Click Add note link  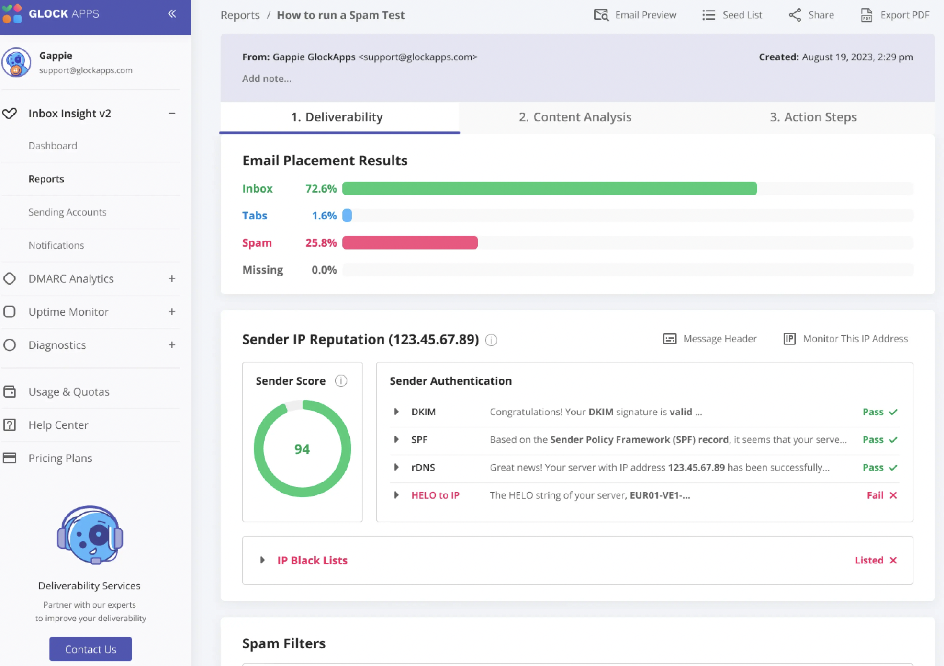coord(267,78)
